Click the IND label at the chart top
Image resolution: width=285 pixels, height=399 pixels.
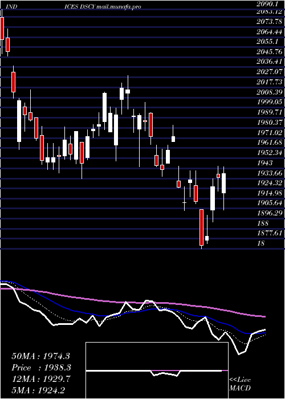[x=11, y=7]
